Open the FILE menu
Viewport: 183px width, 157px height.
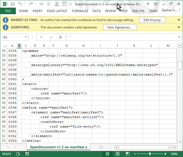click(x=8, y=11)
